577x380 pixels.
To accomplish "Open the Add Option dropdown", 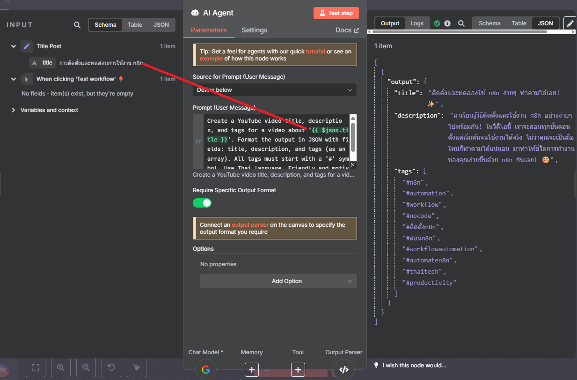I will pyautogui.click(x=278, y=281).
